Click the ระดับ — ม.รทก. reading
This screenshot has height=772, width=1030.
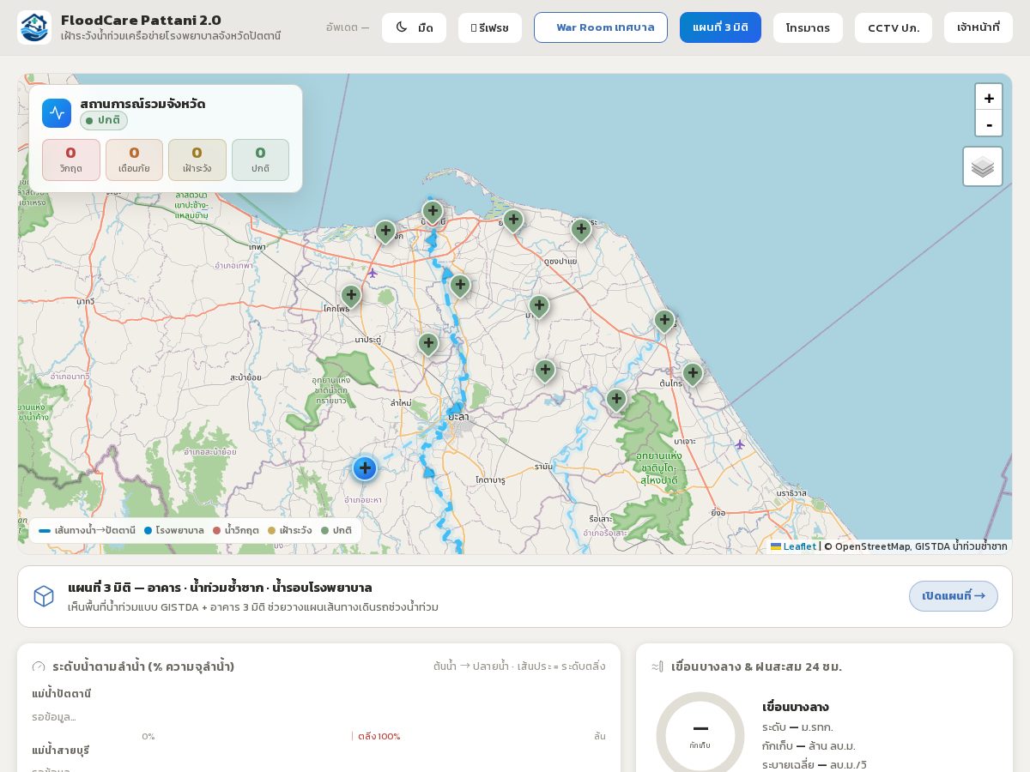coord(797,727)
